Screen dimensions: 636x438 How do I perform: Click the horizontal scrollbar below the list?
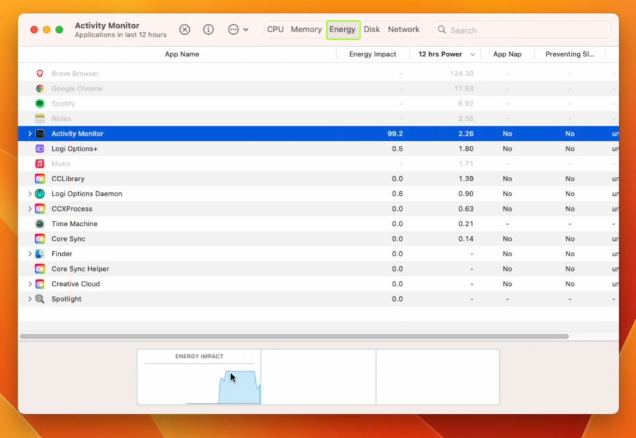pyautogui.click(x=292, y=336)
